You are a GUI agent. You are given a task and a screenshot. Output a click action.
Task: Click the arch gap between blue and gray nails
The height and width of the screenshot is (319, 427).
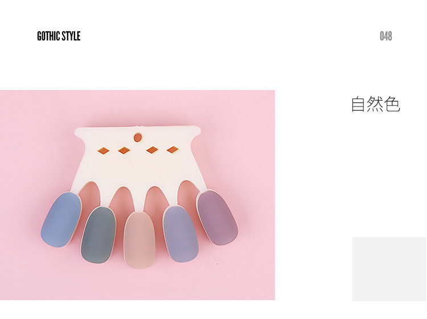pos(91,195)
